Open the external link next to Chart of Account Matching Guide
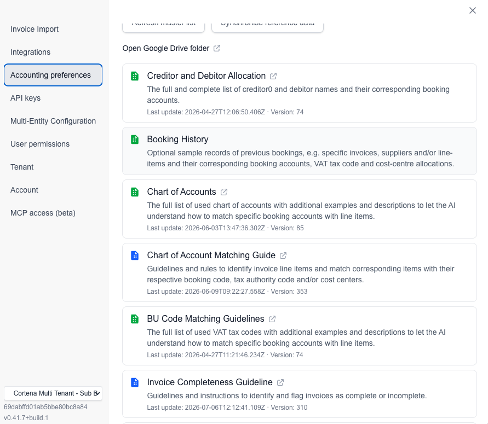 pyautogui.click(x=283, y=255)
